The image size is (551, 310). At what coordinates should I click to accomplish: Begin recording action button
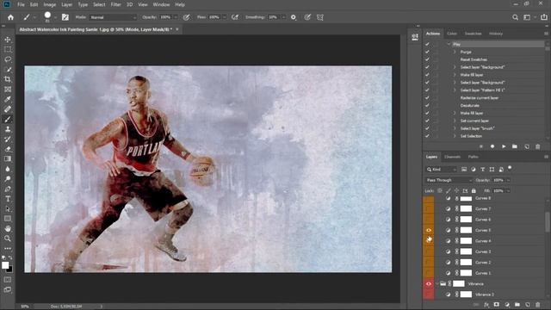(x=492, y=146)
